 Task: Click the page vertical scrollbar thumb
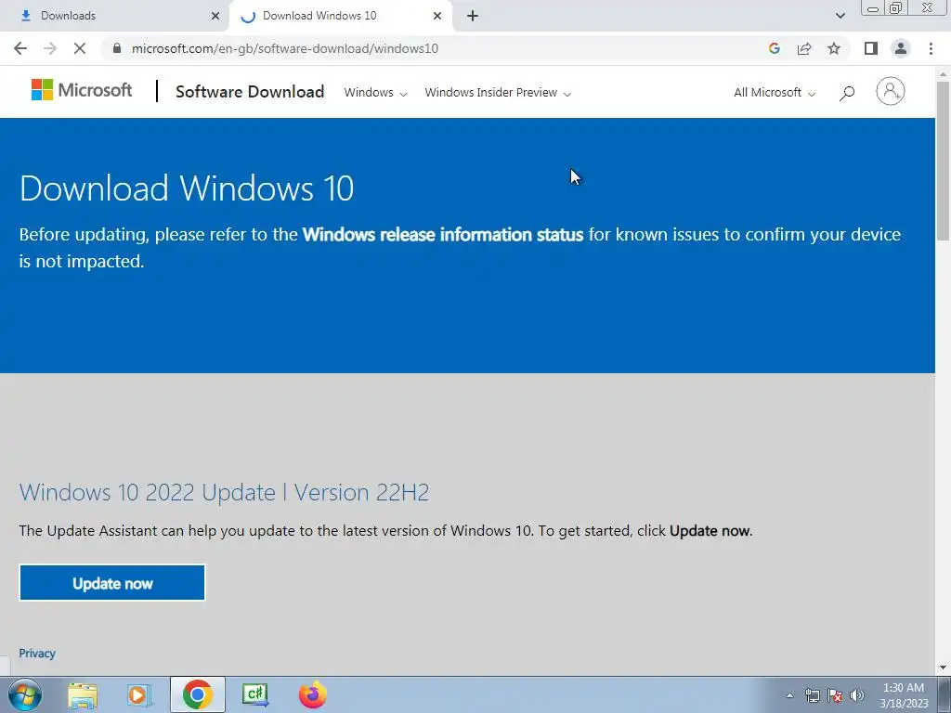(x=943, y=161)
